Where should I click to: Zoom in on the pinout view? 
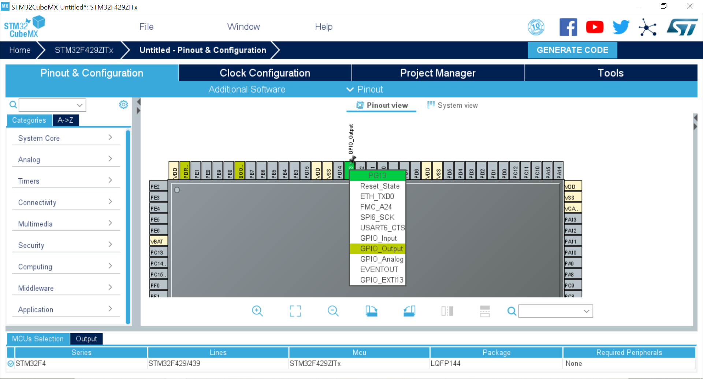257,311
